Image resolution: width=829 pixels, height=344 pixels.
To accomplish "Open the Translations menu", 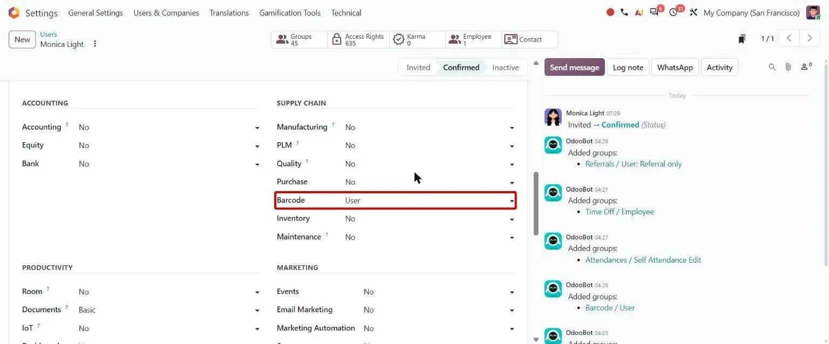I will (x=229, y=12).
